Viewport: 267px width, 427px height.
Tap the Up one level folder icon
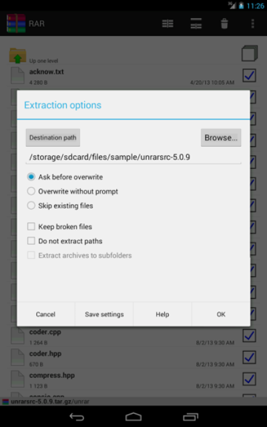click(x=18, y=55)
